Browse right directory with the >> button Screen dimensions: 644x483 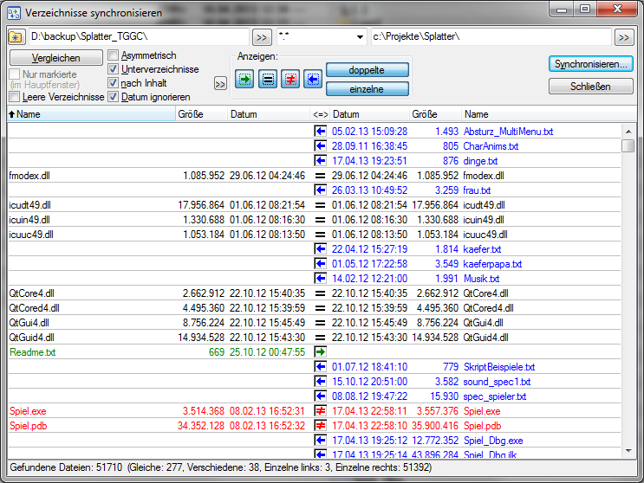pos(623,37)
